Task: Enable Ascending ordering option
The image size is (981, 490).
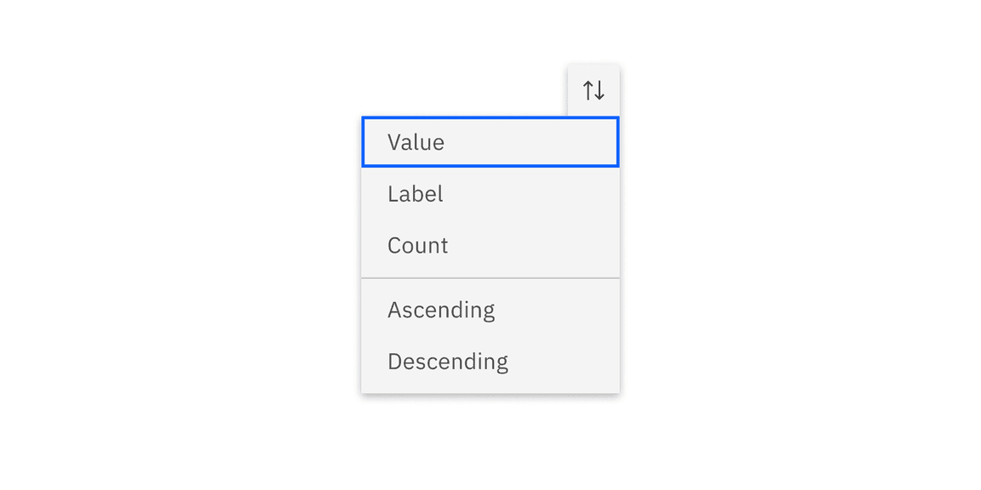Action: pyautogui.click(x=490, y=310)
